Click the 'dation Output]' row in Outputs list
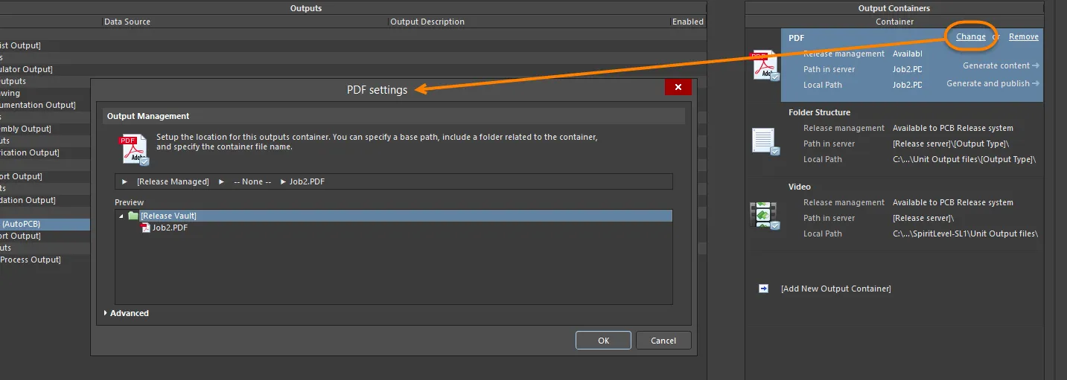The height and width of the screenshot is (380, 1067). (x=28, y=200)
